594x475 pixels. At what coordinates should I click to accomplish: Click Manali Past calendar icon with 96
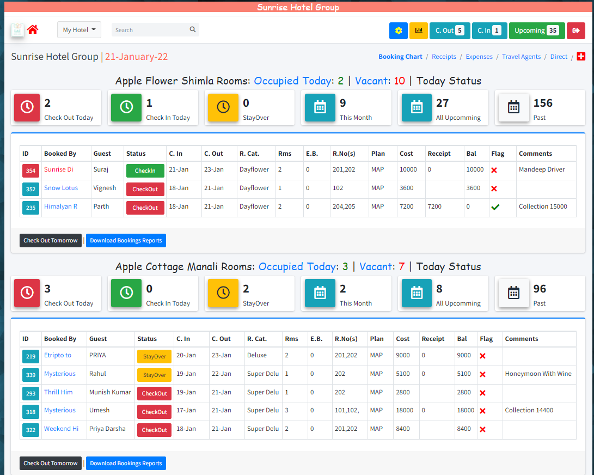pos(513,293)
